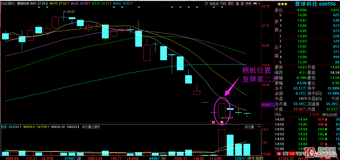Select the 细 detail tab
This screenshot has height=160, width=340.
pyautogui.click(x=279, y=153)
